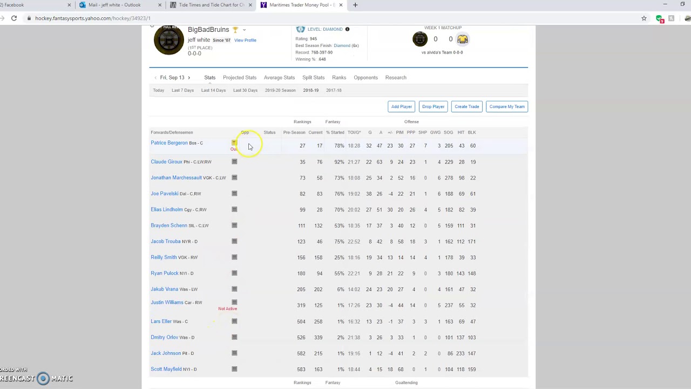Expand the BigBadBruins team dropdown arrow

click(244, 30)
